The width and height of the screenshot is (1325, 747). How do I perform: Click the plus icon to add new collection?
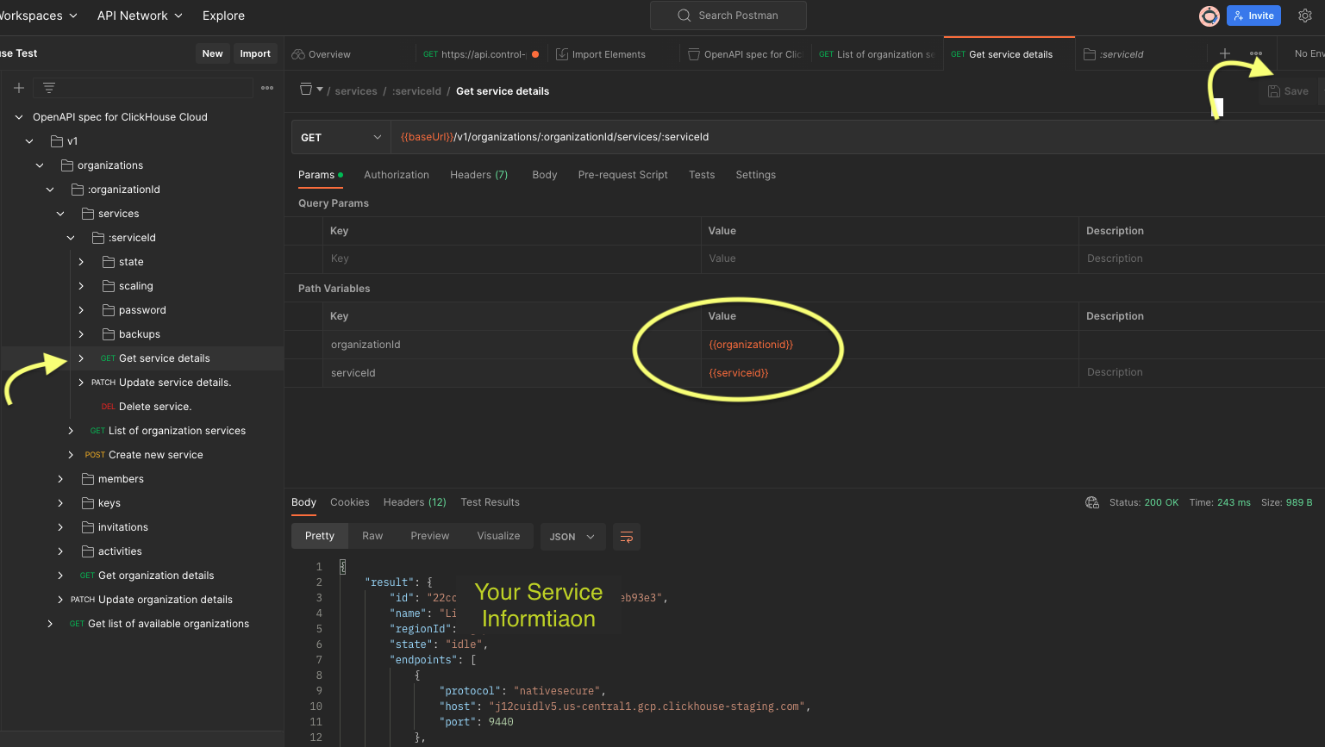pyautogui.click(x=18, y=87)
